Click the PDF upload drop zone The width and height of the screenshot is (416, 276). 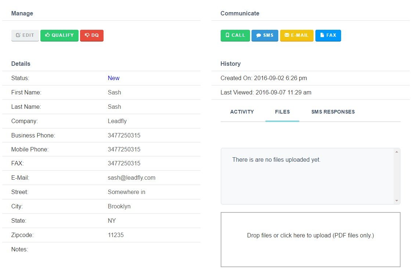tap(310, 240)
